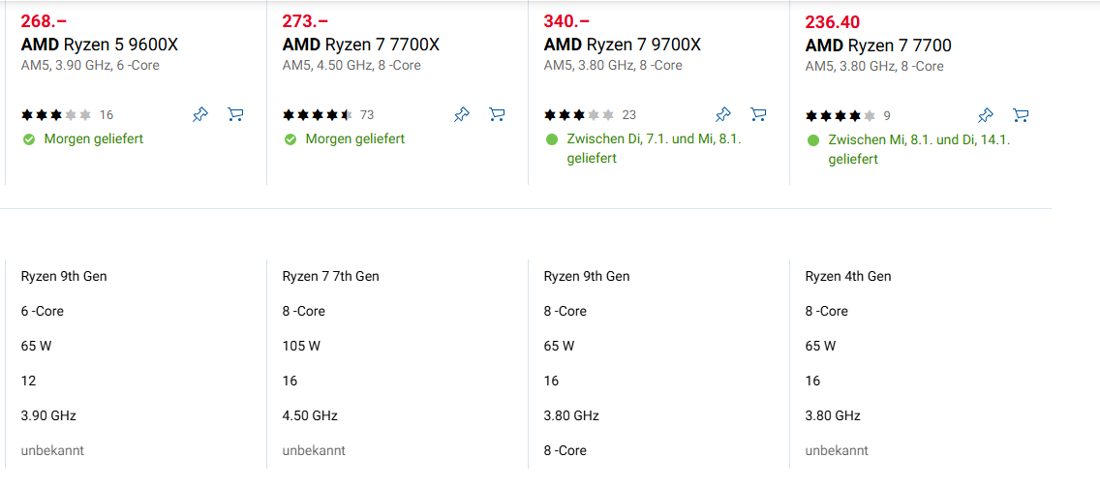Pin the AMD Ryzen 7 7700 for comparison

point(985,116)
